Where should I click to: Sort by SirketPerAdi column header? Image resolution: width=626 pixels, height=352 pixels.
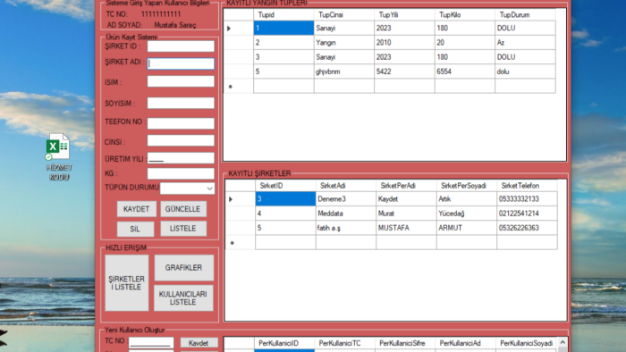point(406,186)
